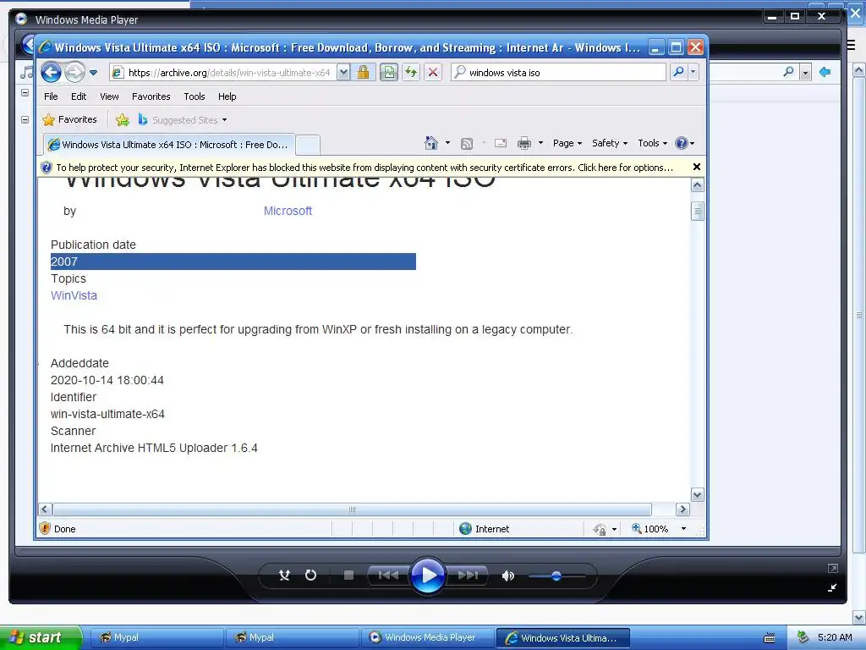The width and height of the screenshot is (866, 650).
Task: Click the horizontal scrollbar left arrow
Action: [x=46, y=509]
